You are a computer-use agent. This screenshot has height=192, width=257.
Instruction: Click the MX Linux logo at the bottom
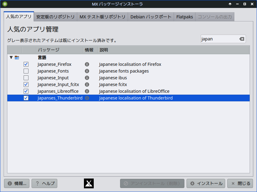[89, 183]
